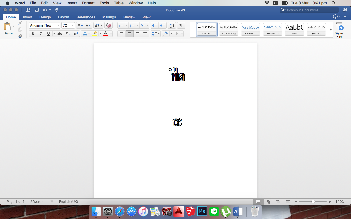Decrease paragraph indent
The width and height of the screenshot is (351, 219).
click(155, 25)
